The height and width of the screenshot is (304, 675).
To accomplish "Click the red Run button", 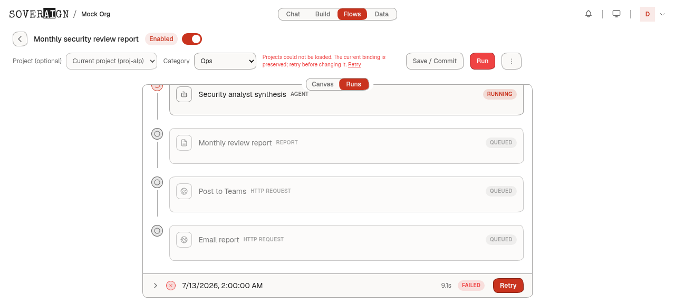I will [483, 61].
